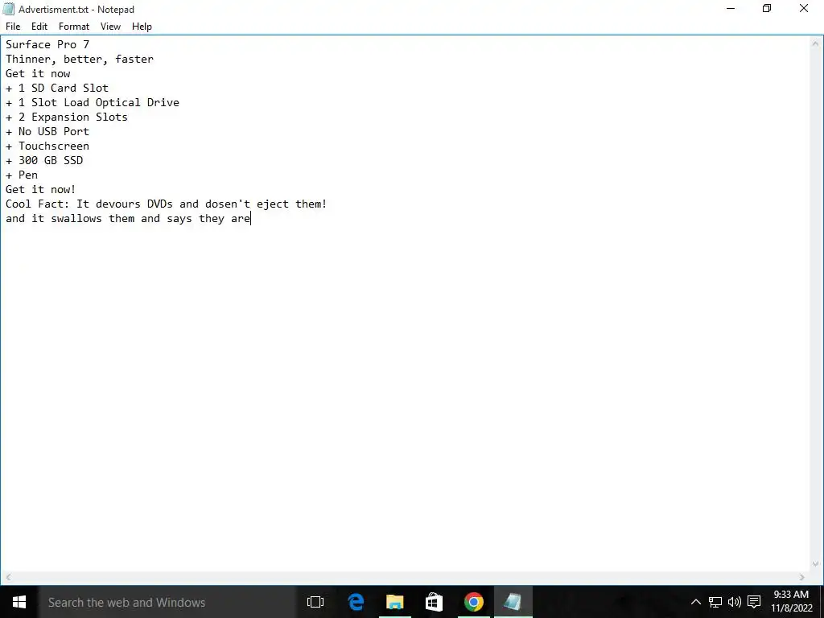Launch Microsoft Edge from the taskbar
Screen dimensions: 824x618
pyautogui.click(x=356, y=602)
